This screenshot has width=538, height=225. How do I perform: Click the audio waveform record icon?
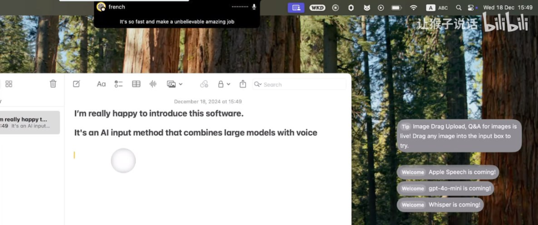(153, 84)
